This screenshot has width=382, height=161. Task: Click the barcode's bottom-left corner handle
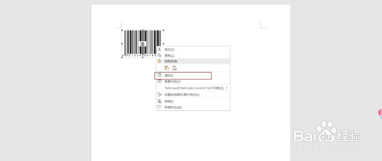click(x=122, y=57)
